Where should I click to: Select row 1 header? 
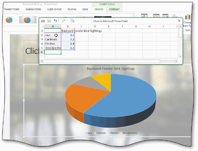[x=42, y=31]
